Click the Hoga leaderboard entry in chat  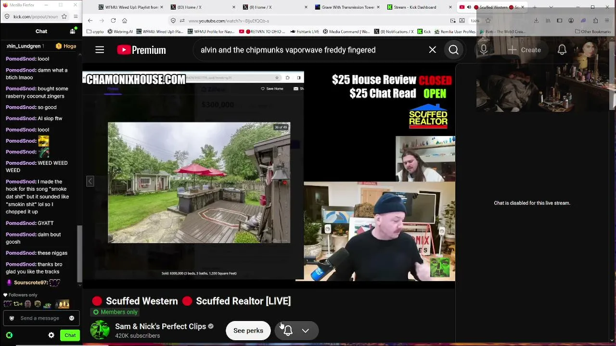pyautogui.click(x=66, y=46)
